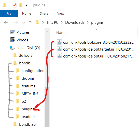
Task: Open the p2 folder
Action: [24, 101]
